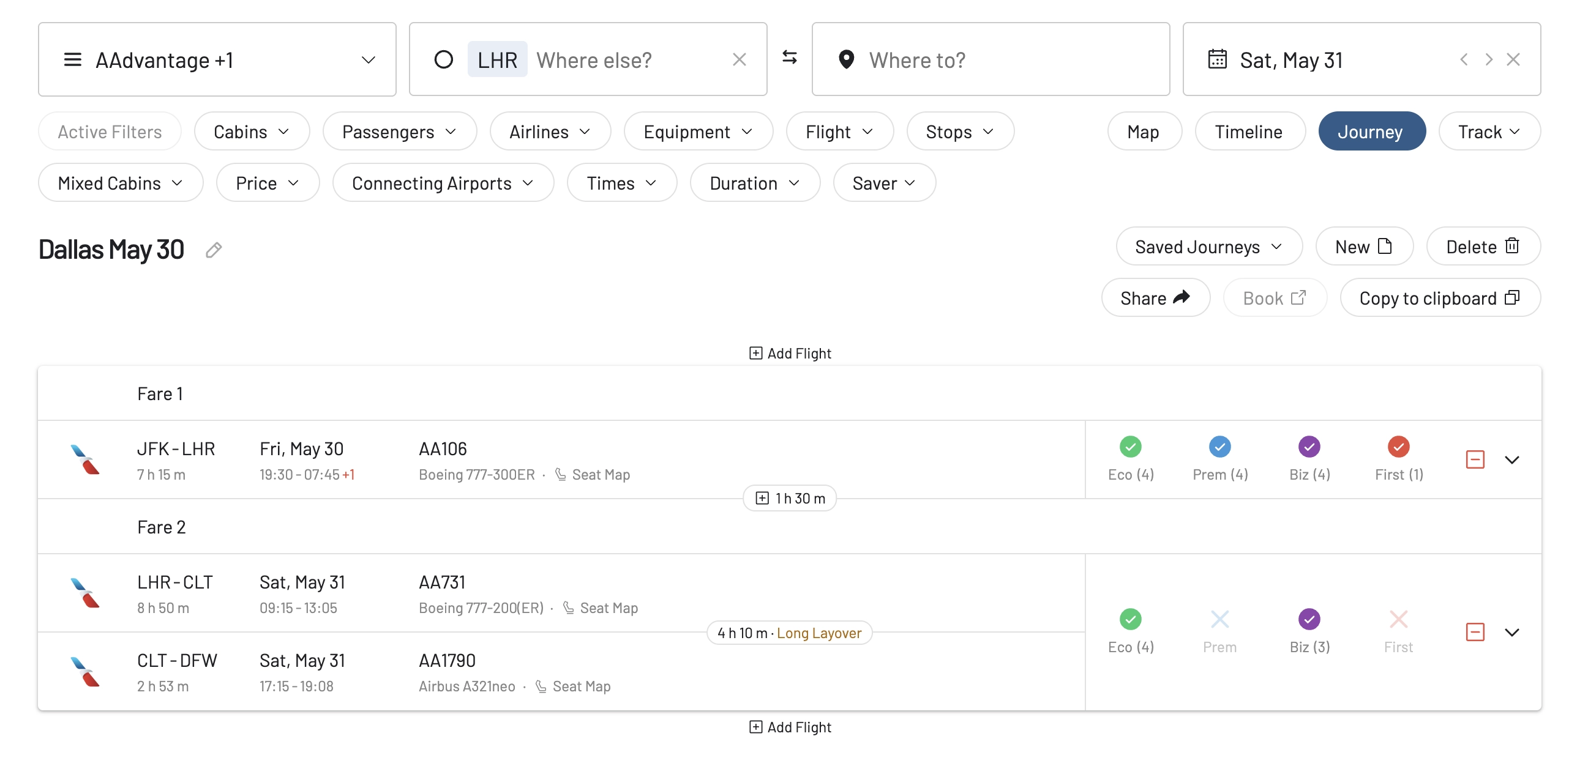Remove the JFK-LHR flight from journey
Viewport: 1588px width, 777px height.
coord(1475,459)
